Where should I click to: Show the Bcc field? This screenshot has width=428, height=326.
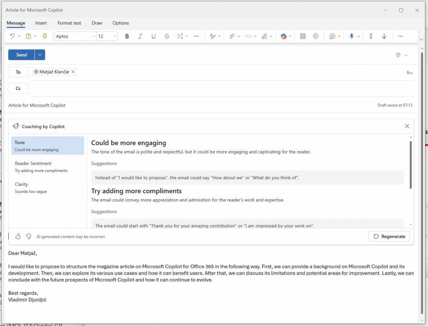pyautogui.click(x=410, y=72)
